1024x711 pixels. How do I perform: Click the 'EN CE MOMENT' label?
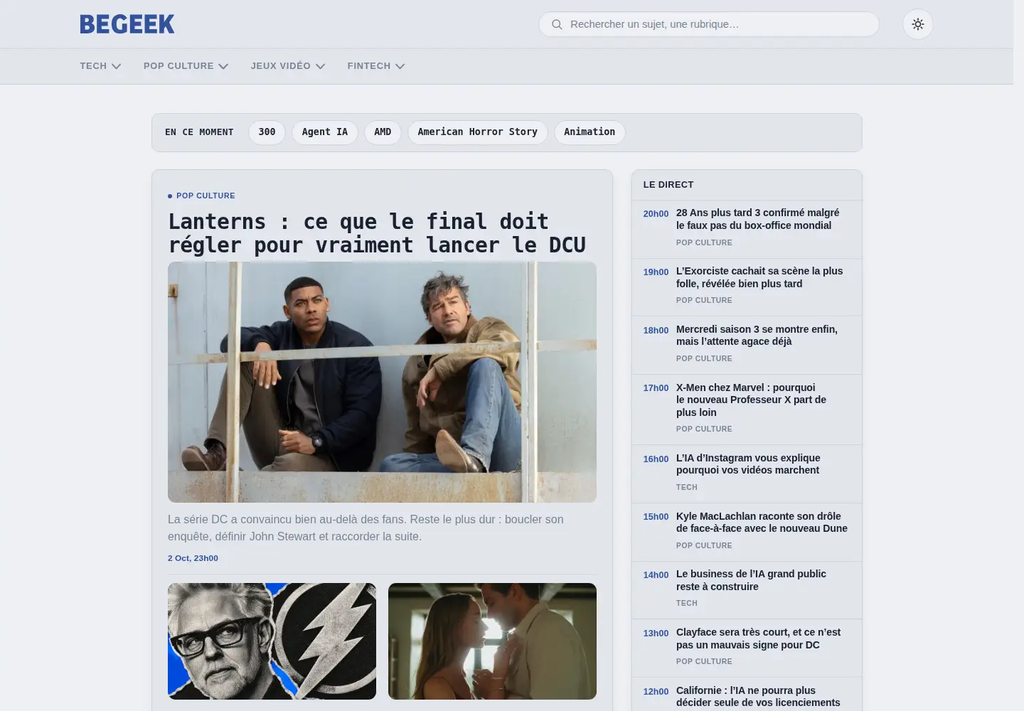pyautogui.click(x=199, y=132)
